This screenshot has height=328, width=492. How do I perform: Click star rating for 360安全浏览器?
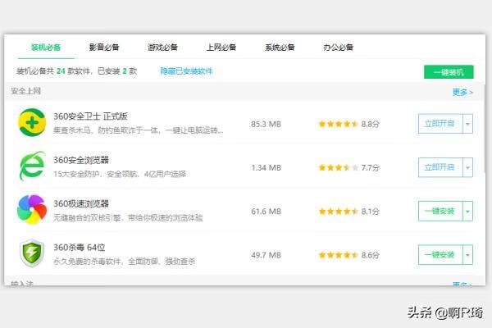pos(338,167)
